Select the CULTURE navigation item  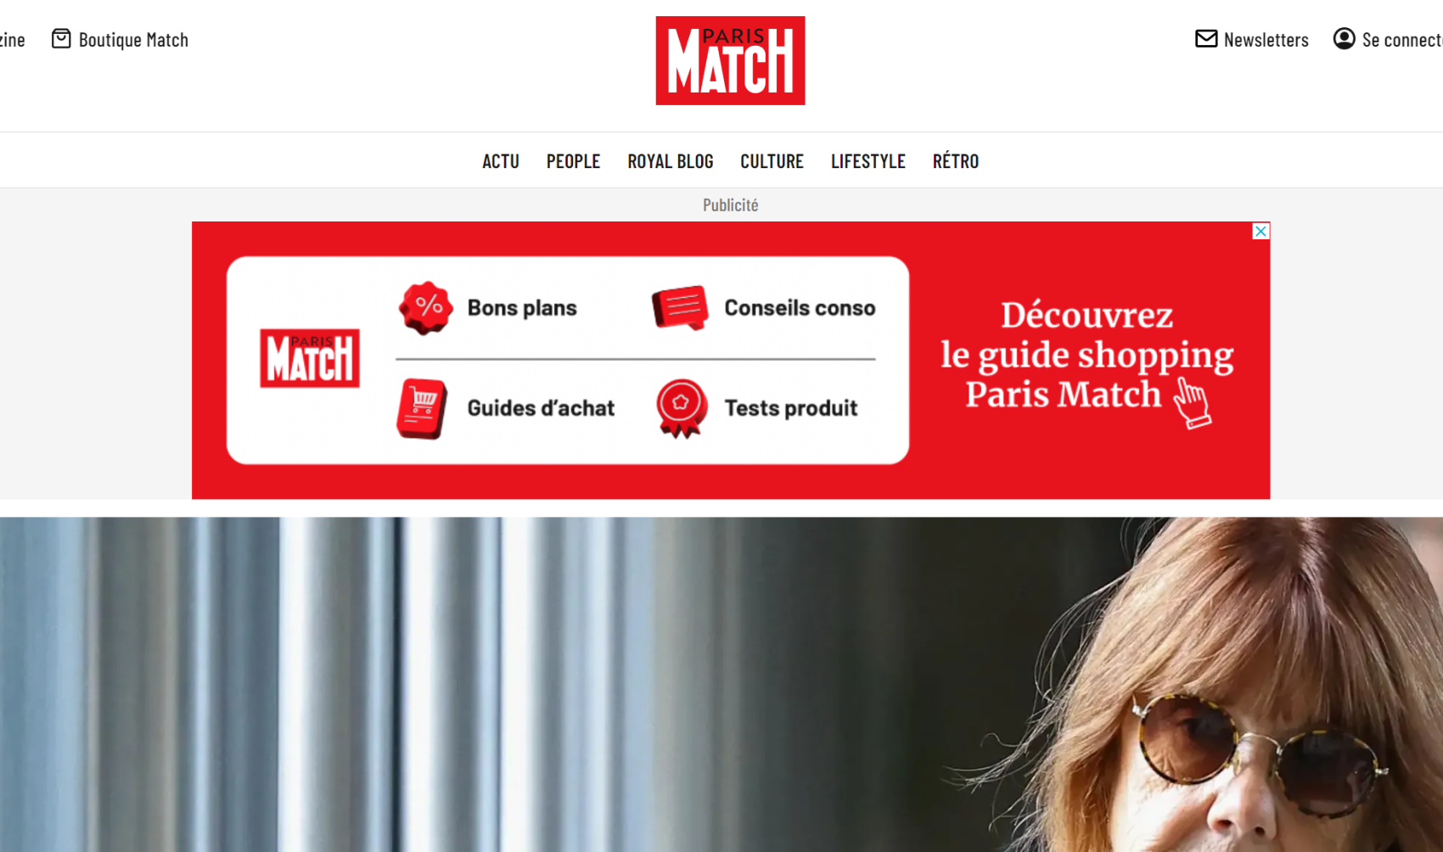(772, 161)
